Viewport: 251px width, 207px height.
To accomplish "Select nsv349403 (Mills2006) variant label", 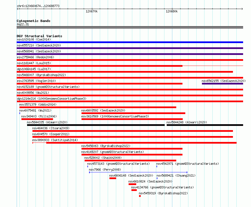I will coord(39,116).
